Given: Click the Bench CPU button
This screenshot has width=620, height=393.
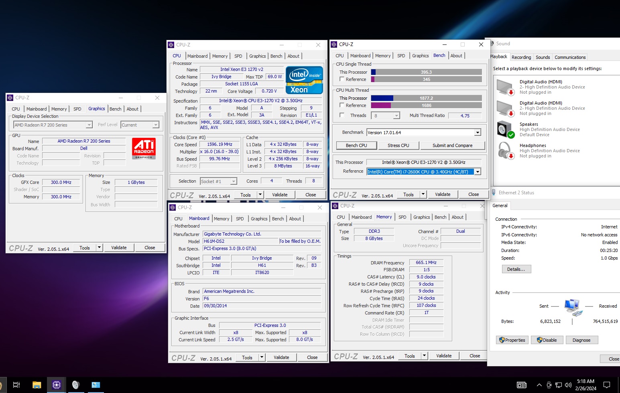Looking at the screenshot, I should pos(356,145).
